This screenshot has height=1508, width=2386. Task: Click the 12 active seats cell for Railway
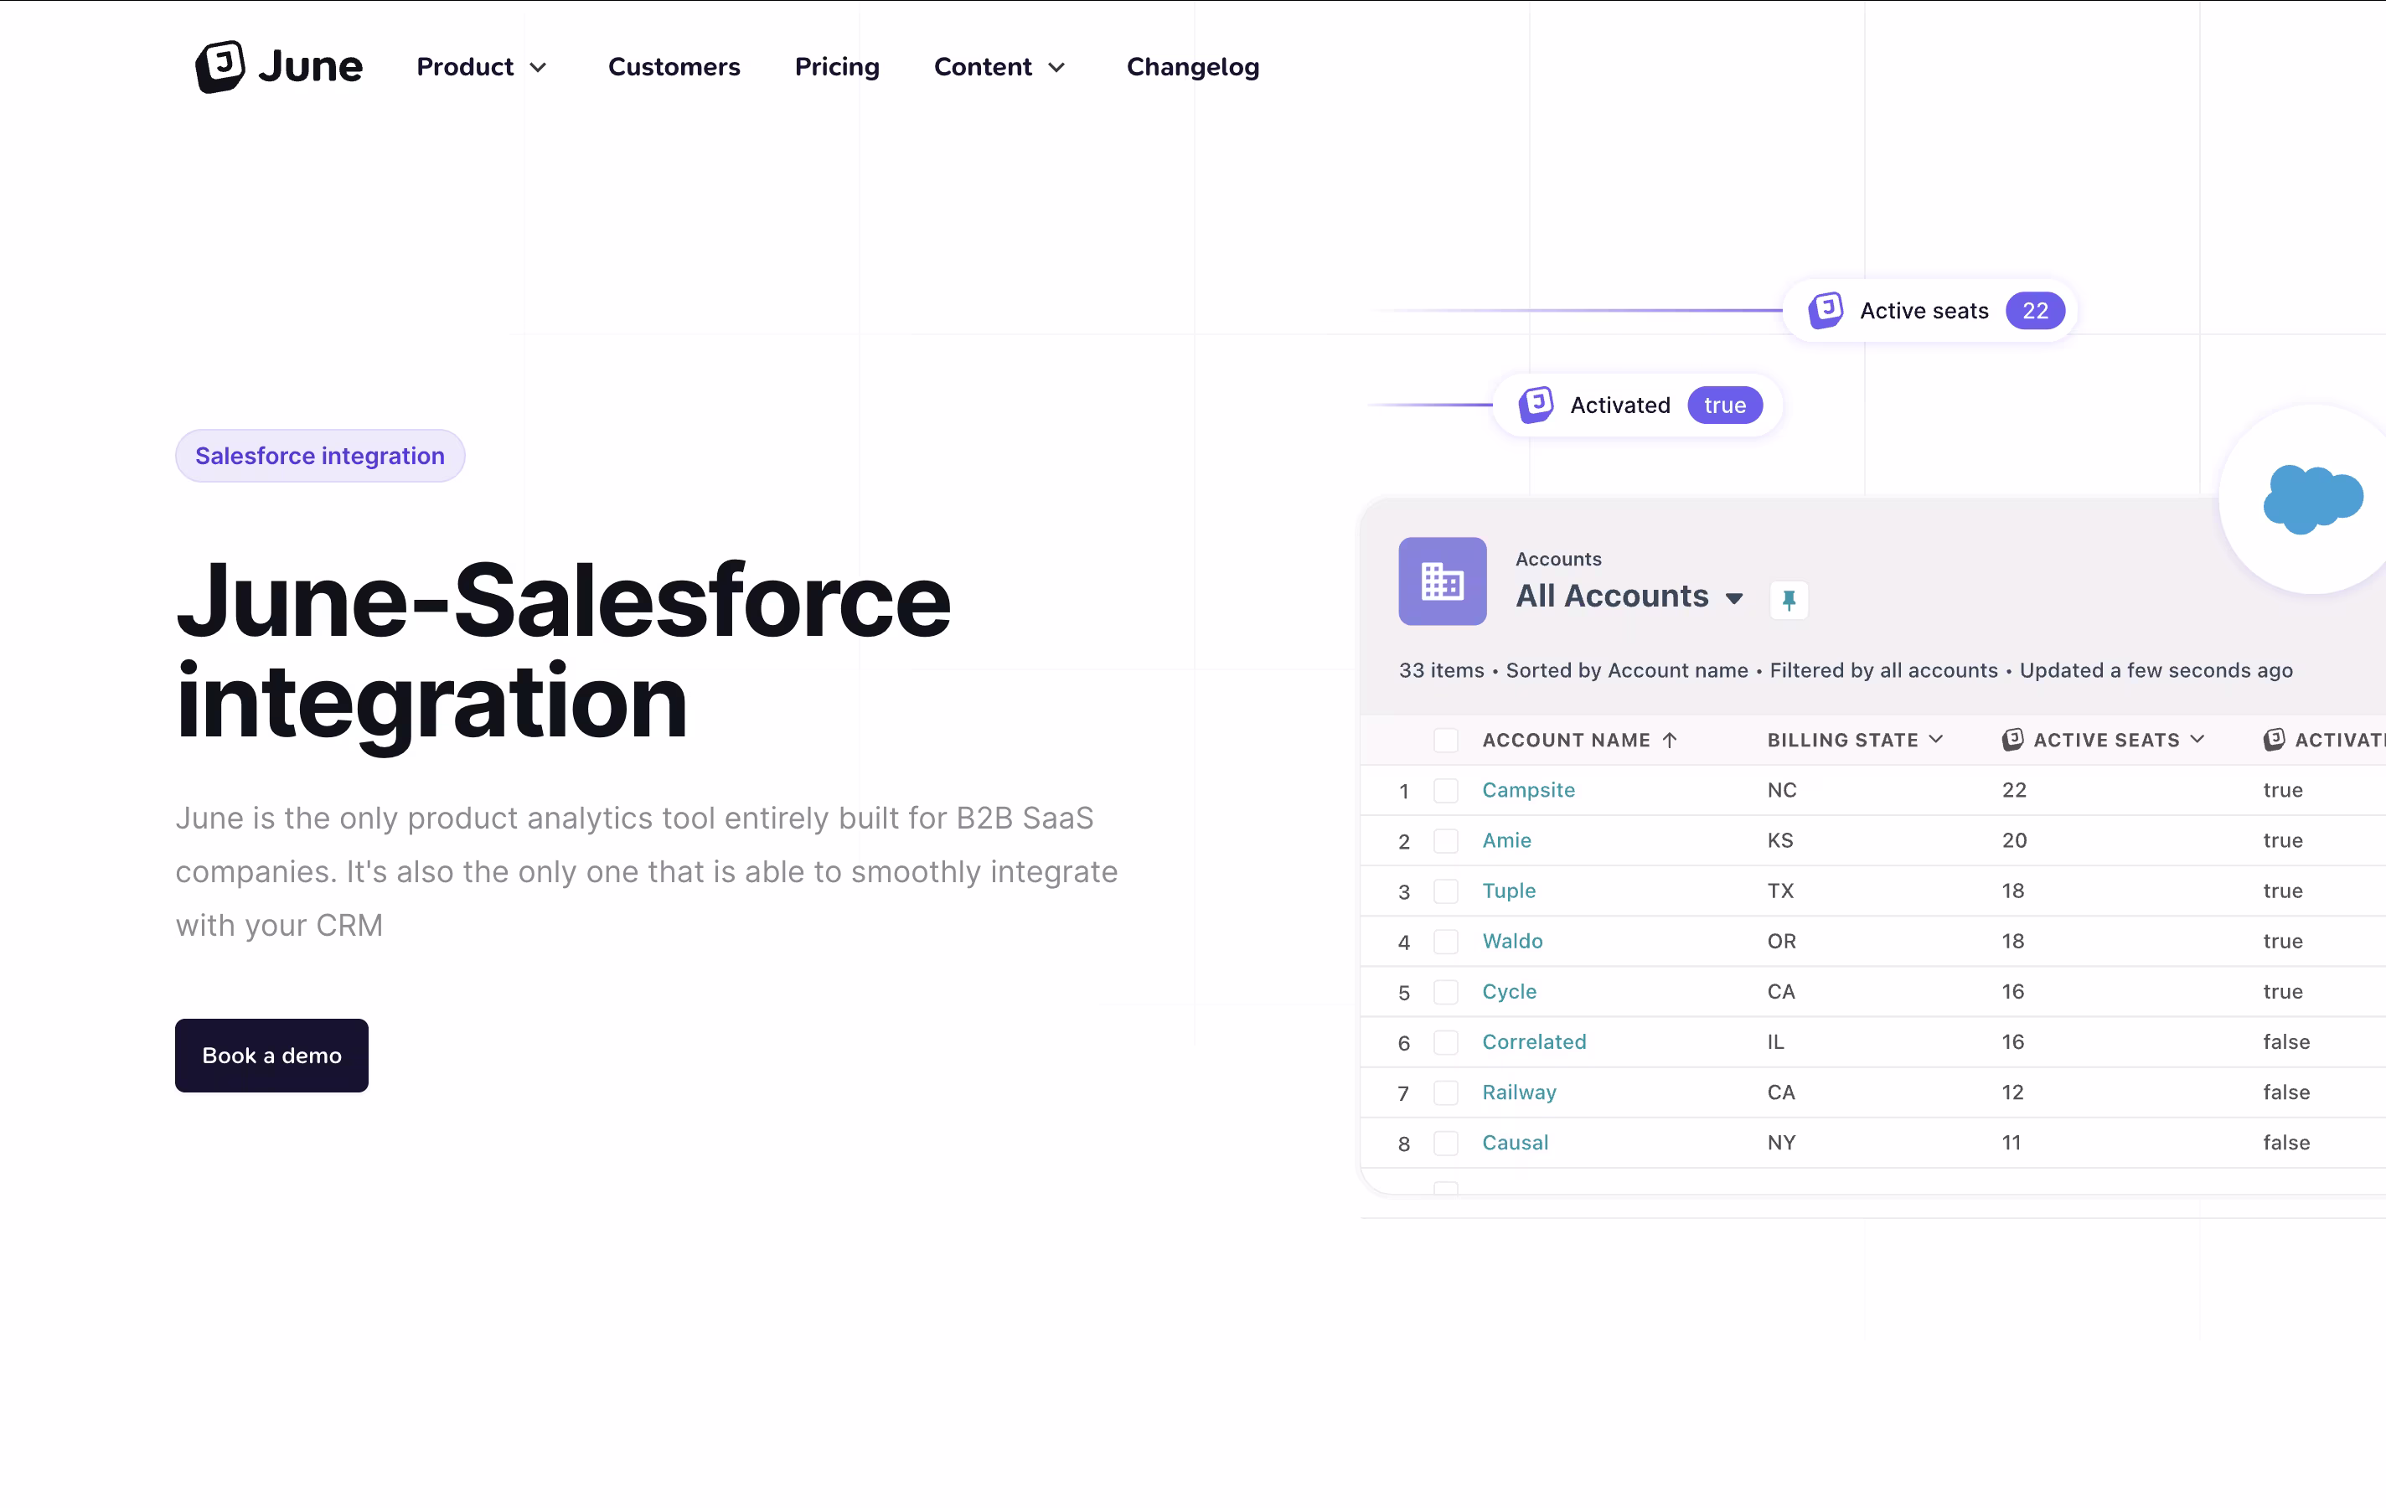(2012, 1092)
